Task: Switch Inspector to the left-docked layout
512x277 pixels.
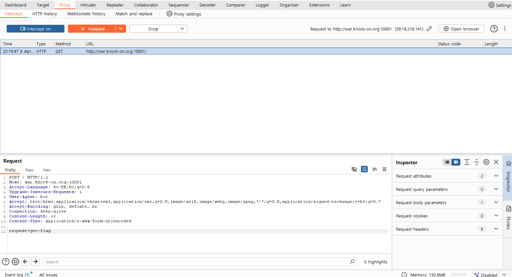Action: coord(447,162)
